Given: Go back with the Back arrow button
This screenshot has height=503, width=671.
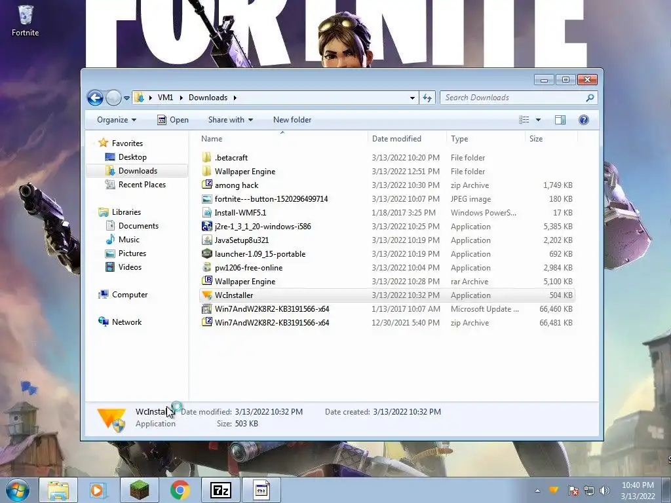Looking at the screenshot, I should pos(96,98).
